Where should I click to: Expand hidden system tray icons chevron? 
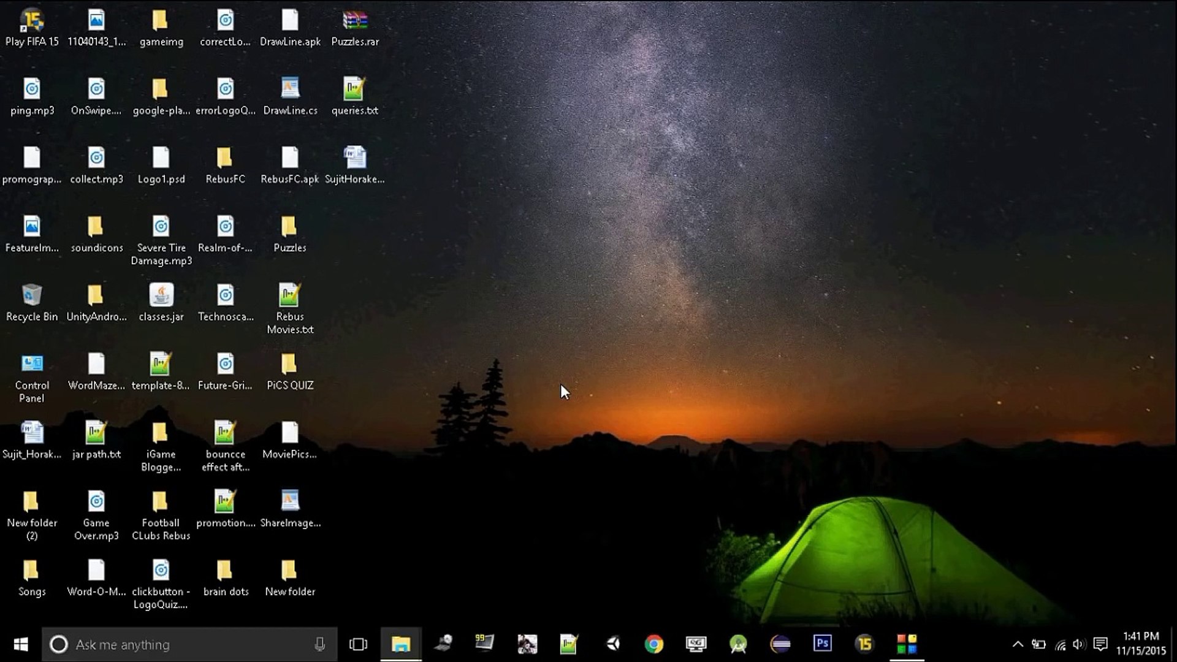1018,644
